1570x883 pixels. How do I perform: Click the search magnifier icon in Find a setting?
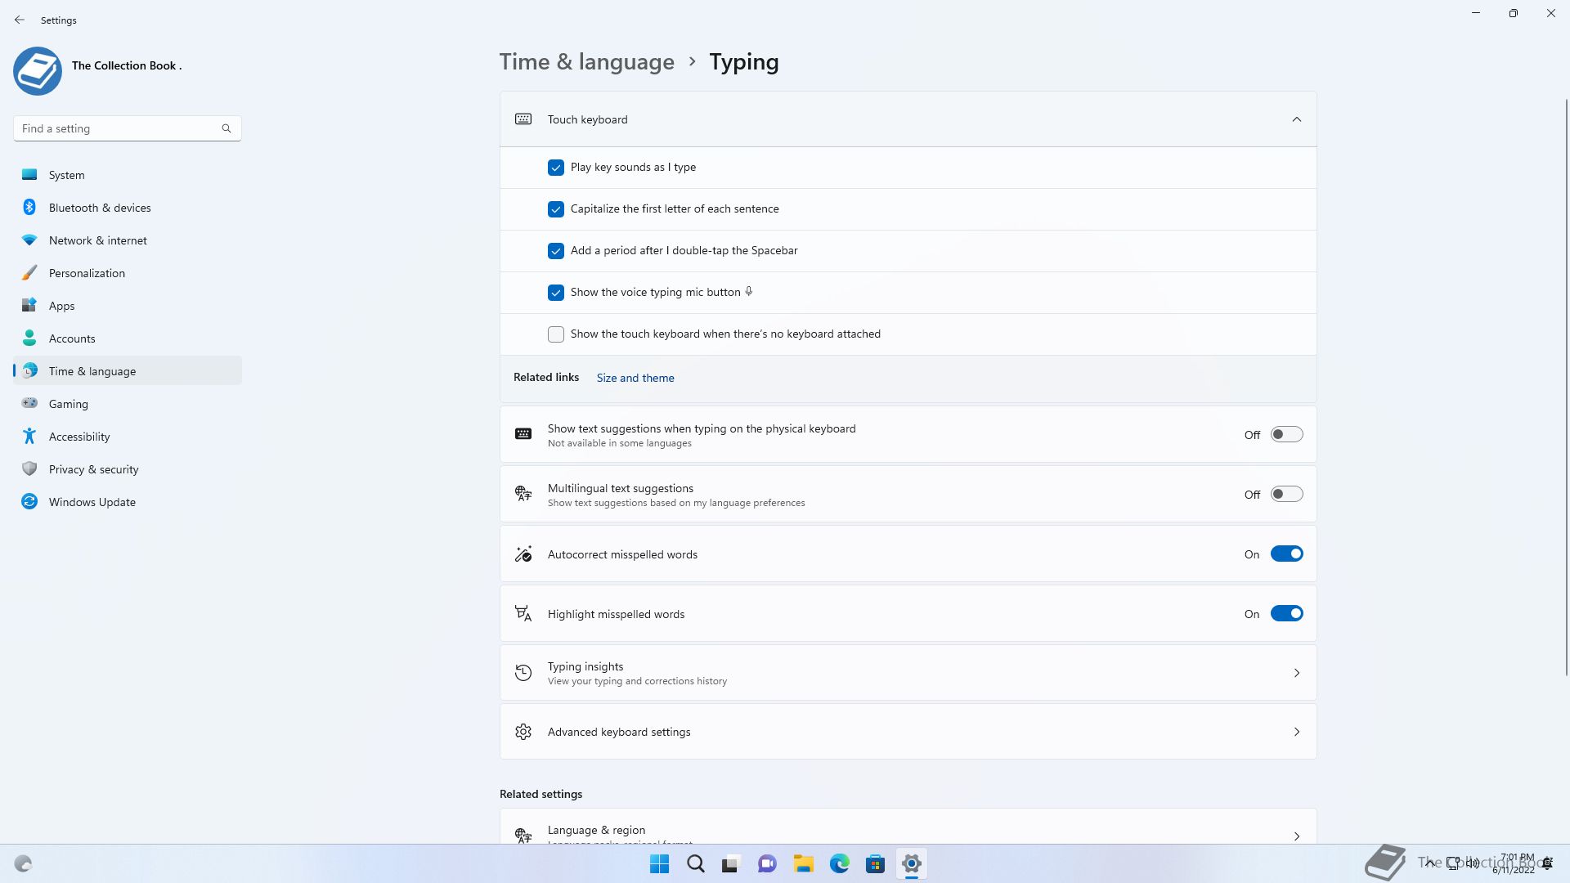(x=227, y=128)
